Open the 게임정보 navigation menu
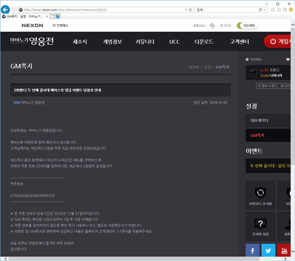295x261 pixels. pyautogui.click(x=113, y=42)
